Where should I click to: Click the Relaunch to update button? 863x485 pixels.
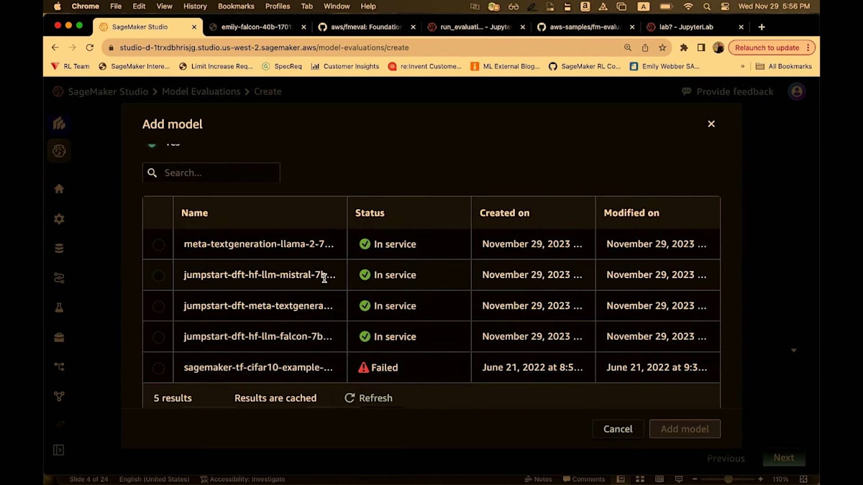(772, 47)
